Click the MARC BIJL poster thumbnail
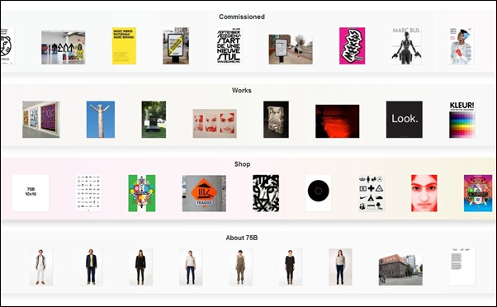The image size is (497, 307). pos(406,46)
